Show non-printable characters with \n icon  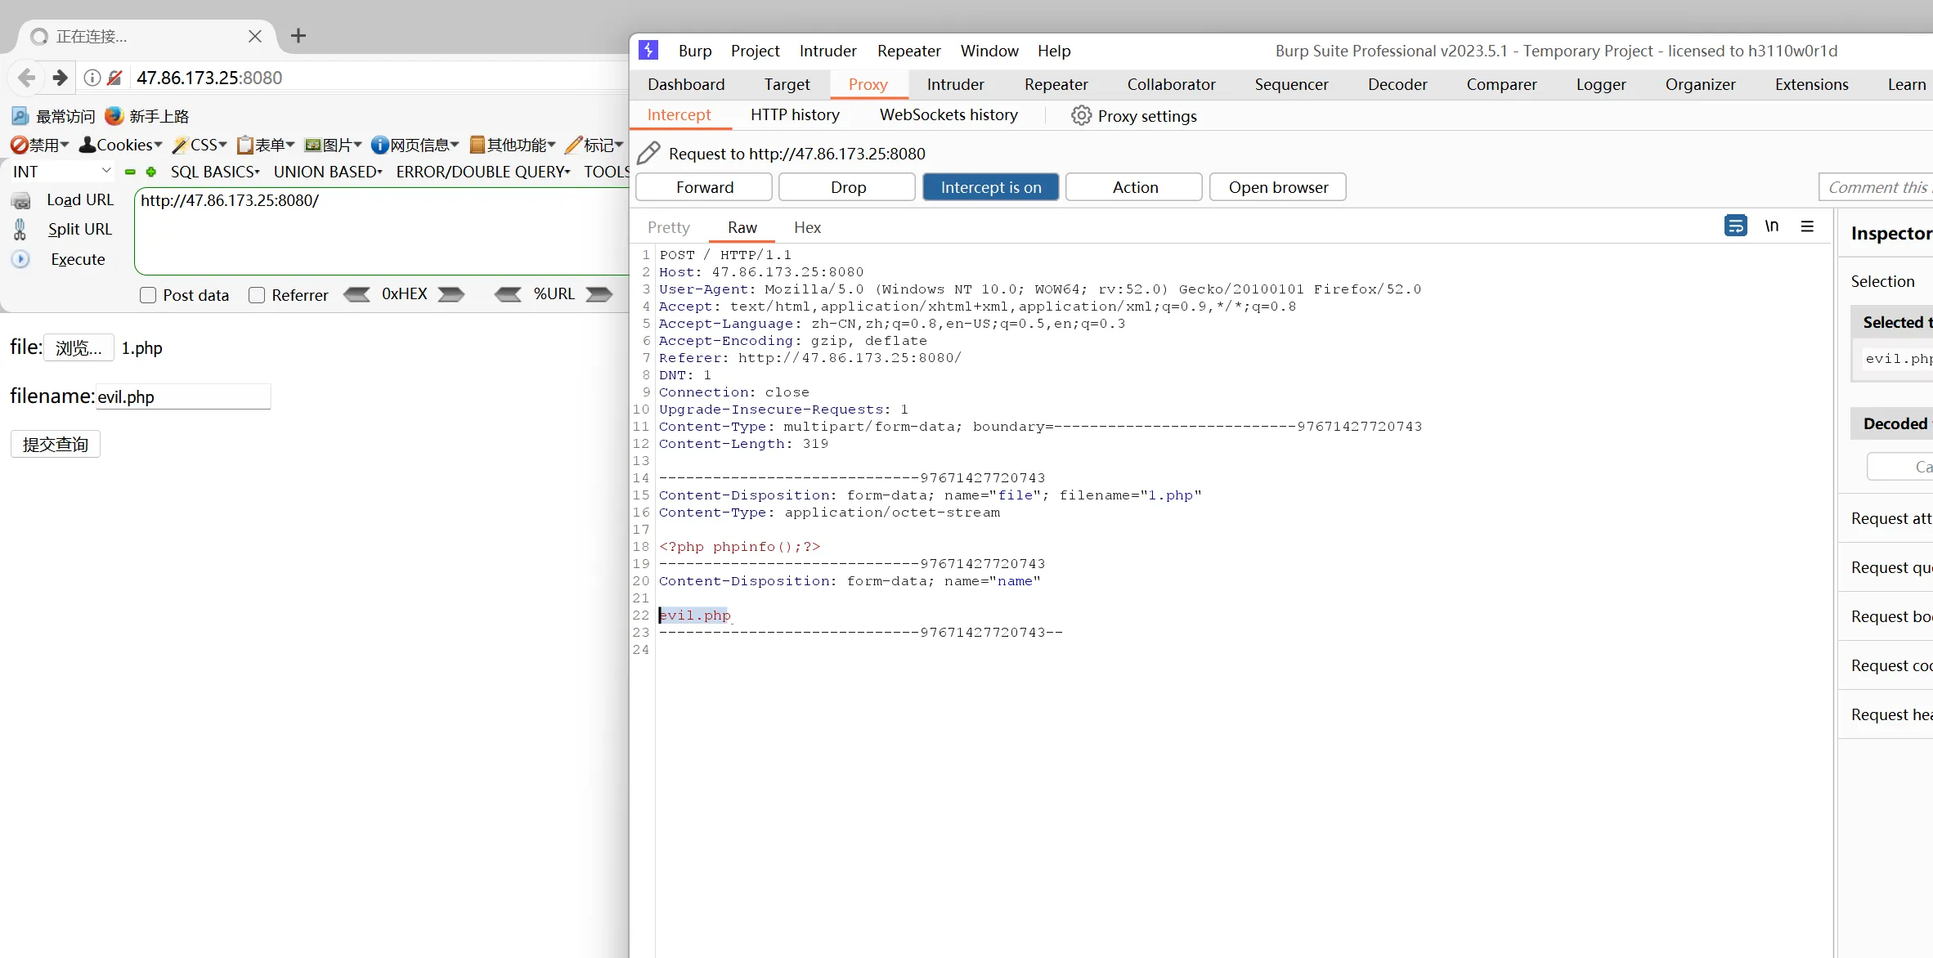[x=1771, y=226]
